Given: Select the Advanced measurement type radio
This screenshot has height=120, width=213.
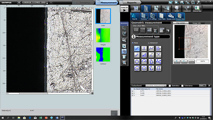Looking at the screenshot, I should coord(149,43).
